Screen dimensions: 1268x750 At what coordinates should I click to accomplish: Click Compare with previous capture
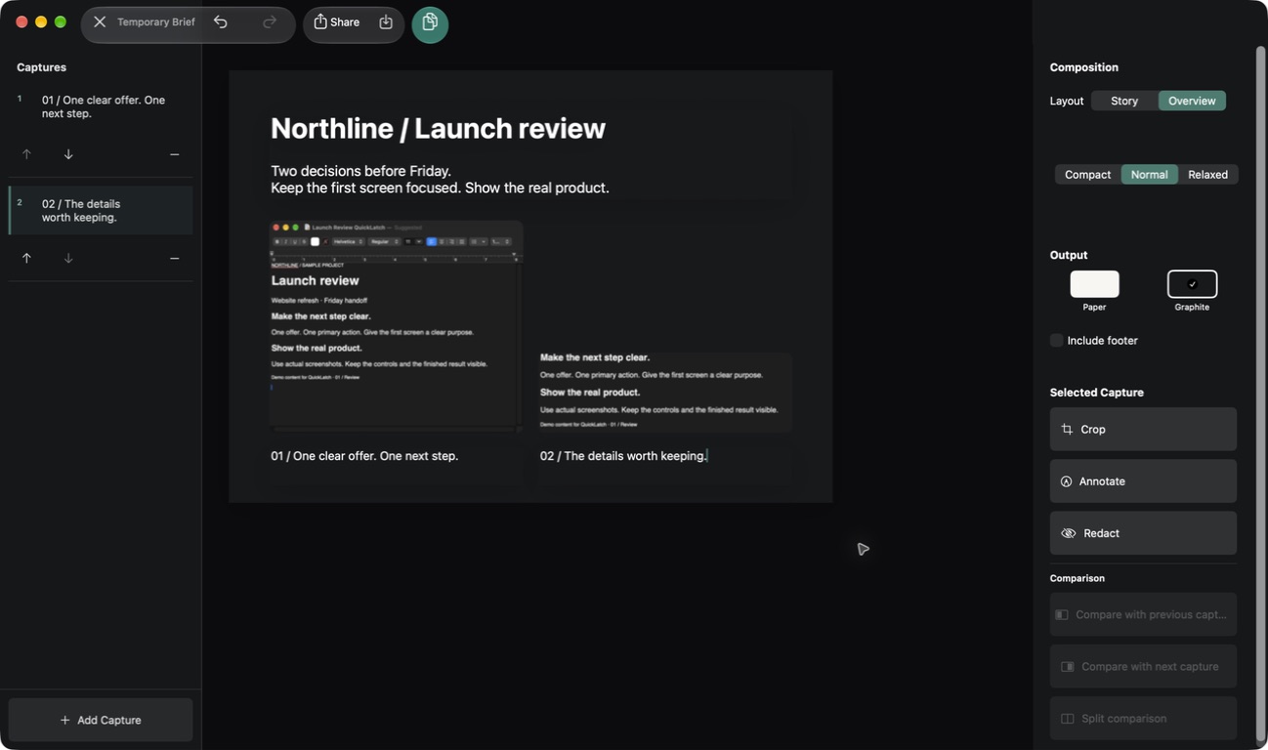[x=1143, y=614]
